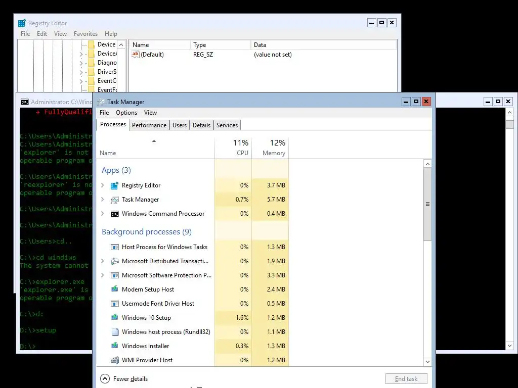Expand Registry Editor process row

coord(103,185)
